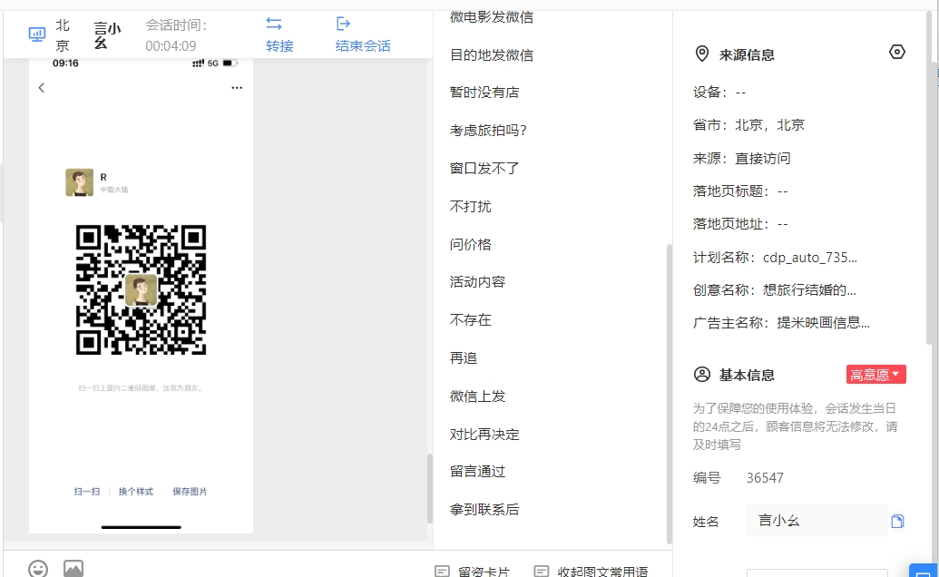Click the 设备: -- row
939x577 pixels.
point(719,93)
